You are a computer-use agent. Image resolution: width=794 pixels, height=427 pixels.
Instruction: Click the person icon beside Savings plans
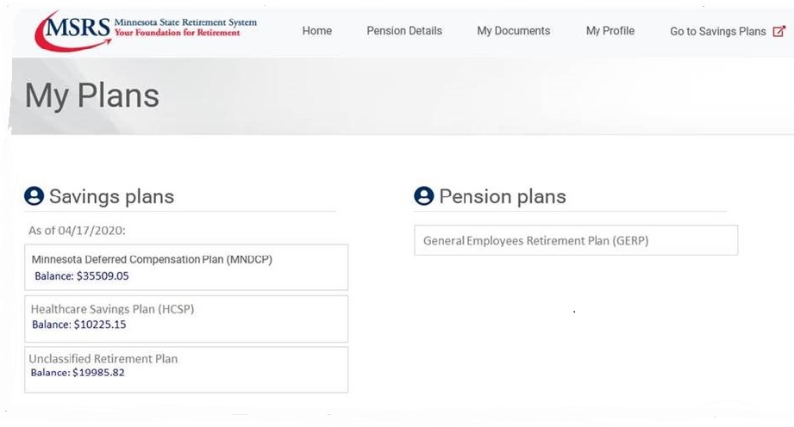coord(34,197)
